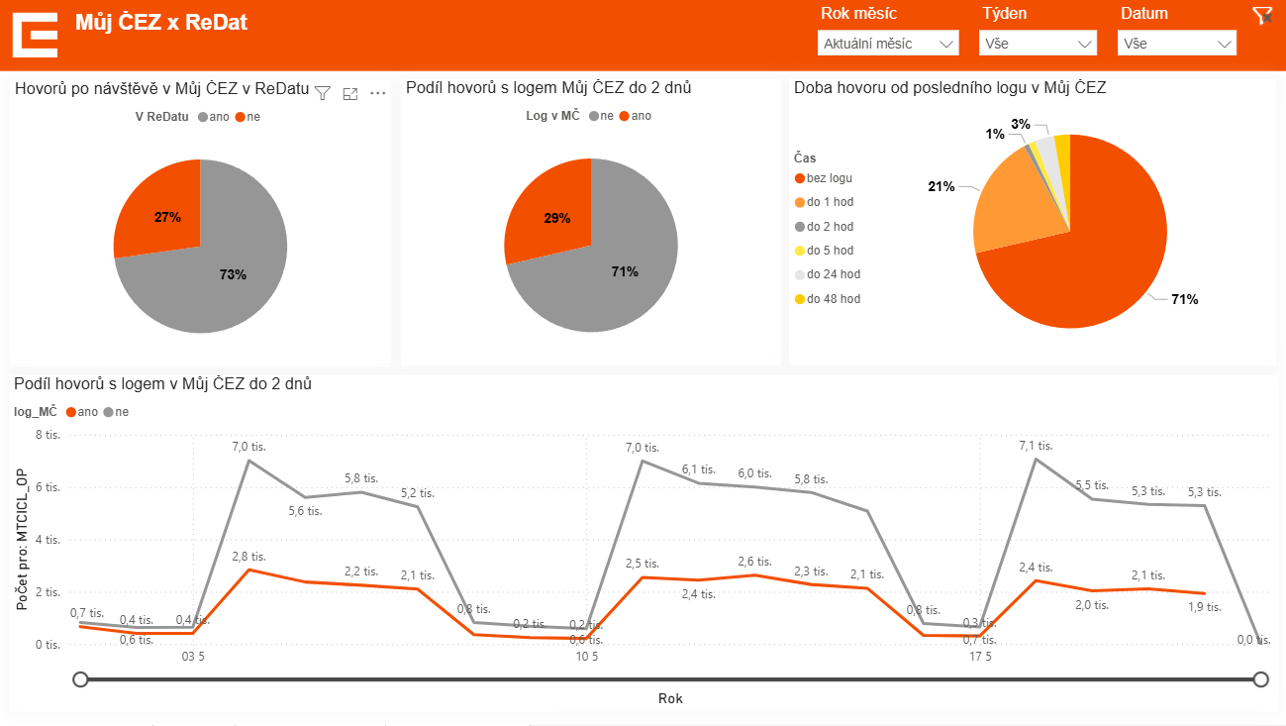
Task: Open more options (…) on the ReDatu visual
Action: (377, 93)
